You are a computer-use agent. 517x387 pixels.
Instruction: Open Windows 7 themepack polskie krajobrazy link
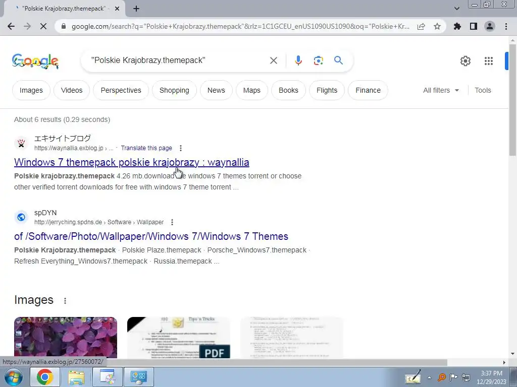[x=132, y=162]
